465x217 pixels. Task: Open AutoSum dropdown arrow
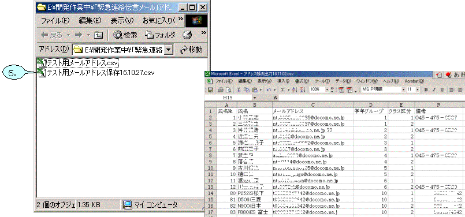(x=288, y=89)
